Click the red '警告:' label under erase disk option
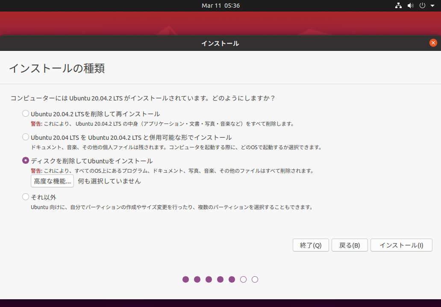 tap(36, 171)
